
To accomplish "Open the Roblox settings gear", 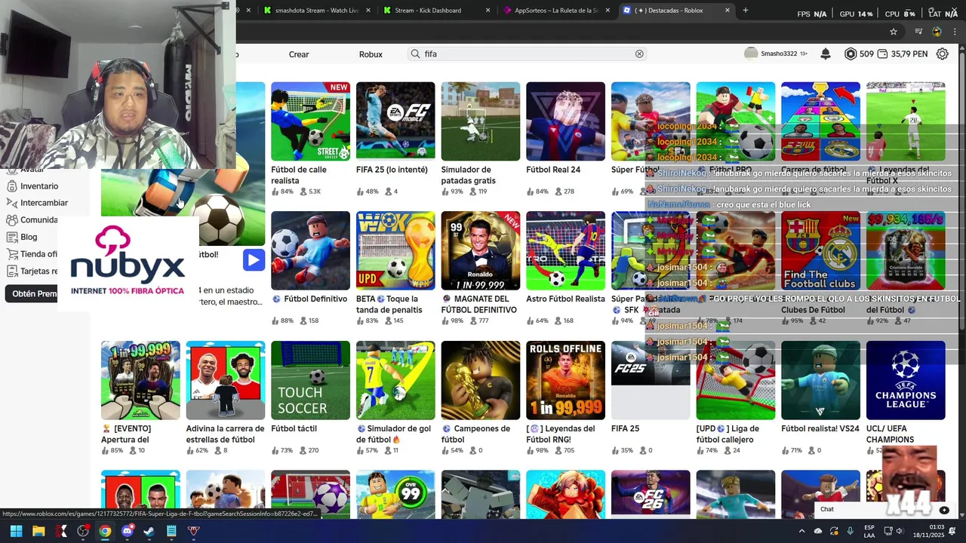I will 942,54.
